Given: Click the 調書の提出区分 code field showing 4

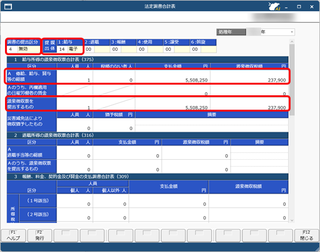Looking at the screenshot, I should pyautogui.click(x=12, y=50).
